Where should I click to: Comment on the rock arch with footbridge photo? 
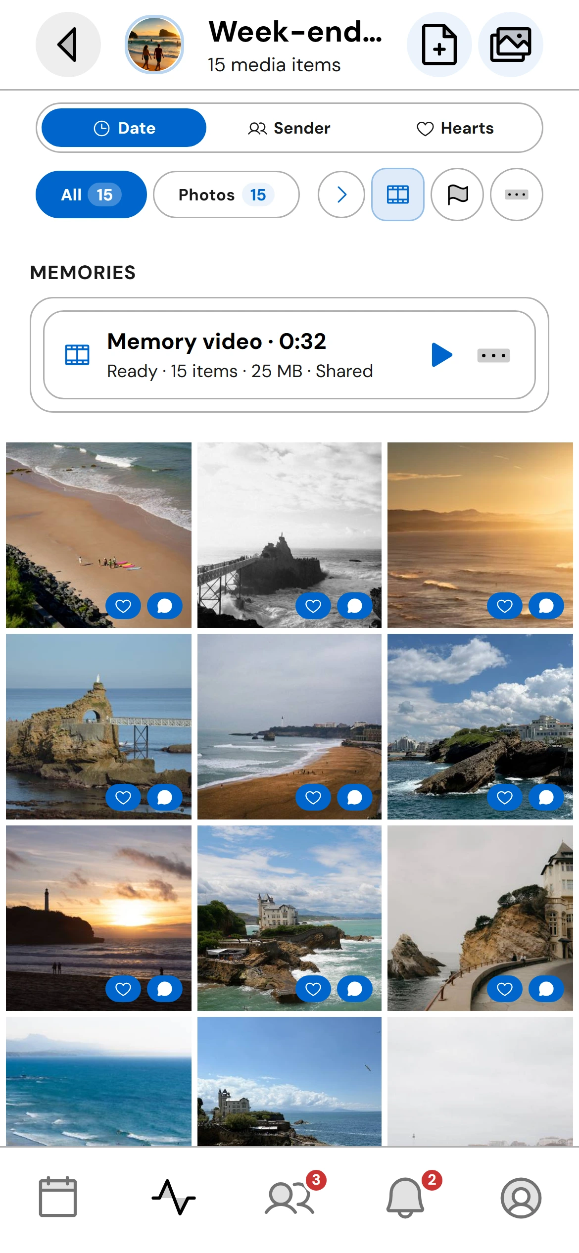[165, 797]
